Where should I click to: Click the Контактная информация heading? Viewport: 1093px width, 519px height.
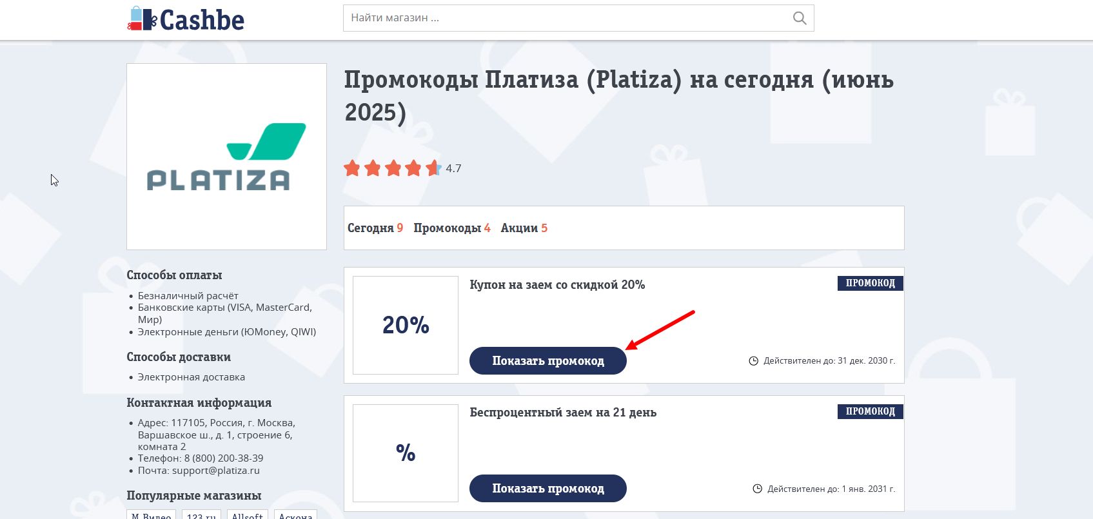tap(199, 403)
